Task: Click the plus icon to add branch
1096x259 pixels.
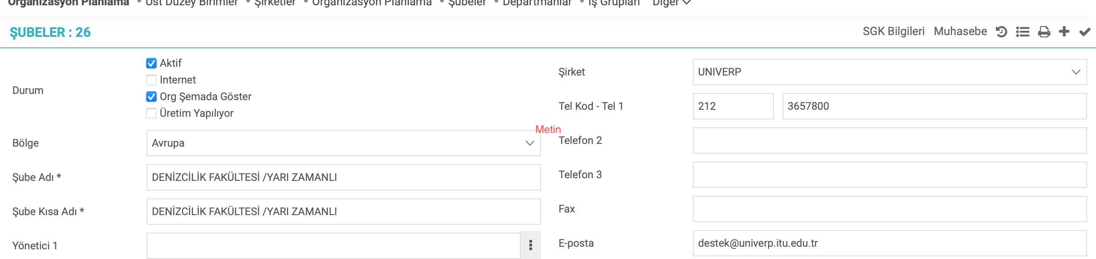Action: click(x=1064, y=31)
